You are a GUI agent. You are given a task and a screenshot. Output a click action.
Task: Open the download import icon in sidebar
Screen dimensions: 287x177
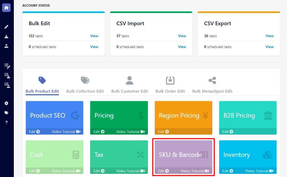[6, 36]
